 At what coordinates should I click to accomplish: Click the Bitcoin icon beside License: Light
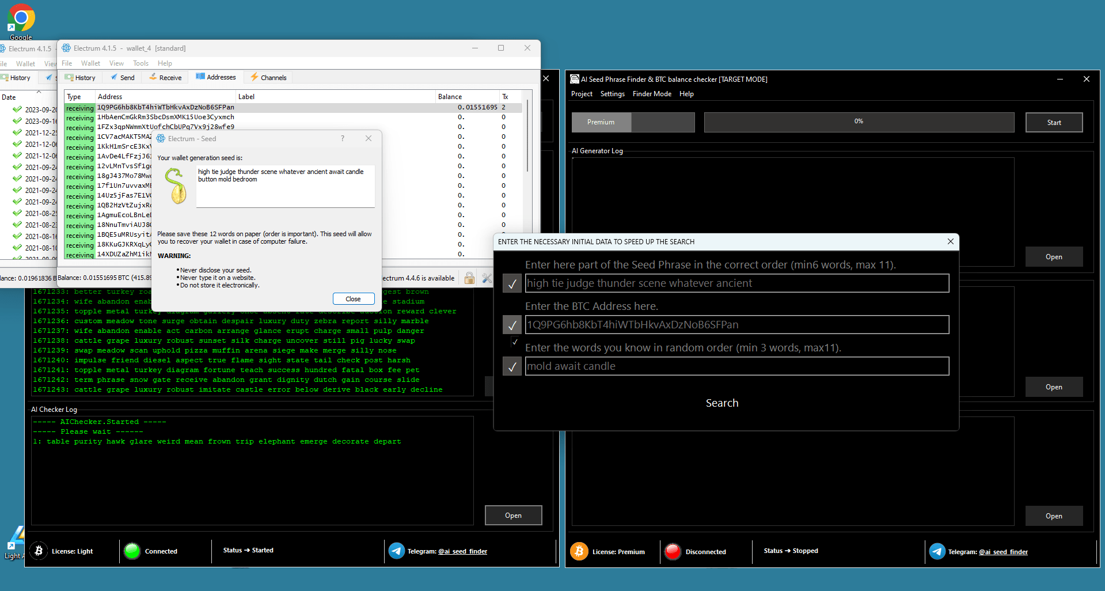coord(38,551)
